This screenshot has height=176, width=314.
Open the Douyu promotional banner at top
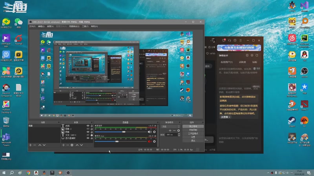tap(239, 48)
